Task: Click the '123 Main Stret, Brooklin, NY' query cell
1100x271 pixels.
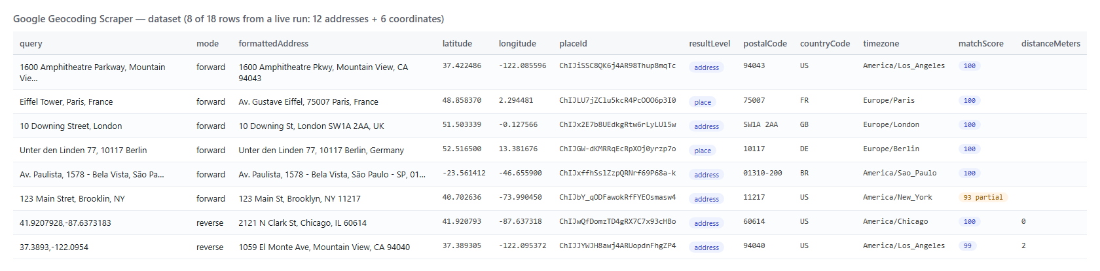Action: tap(72, 198)
